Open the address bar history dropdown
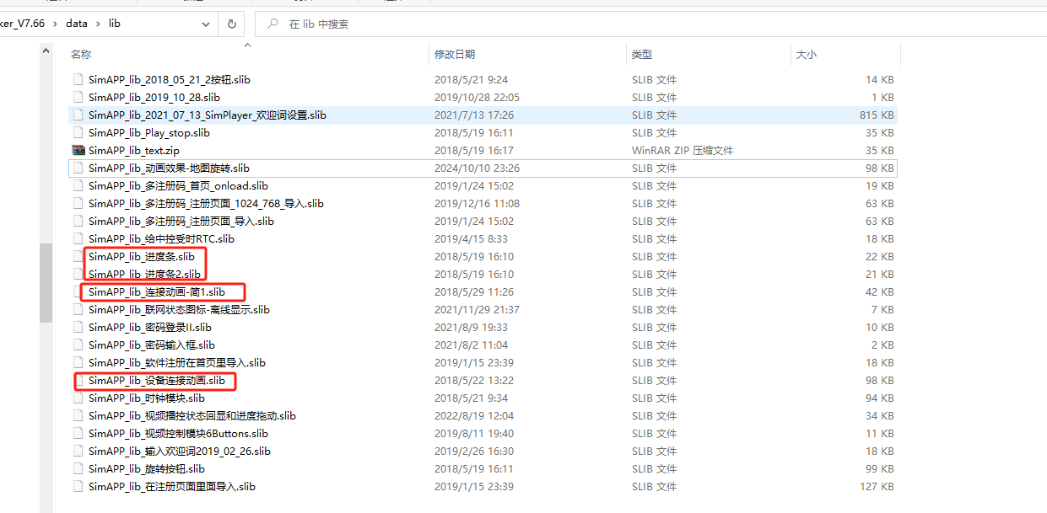The width and height of the screenshot is (1047, 513). pos(206,24)
